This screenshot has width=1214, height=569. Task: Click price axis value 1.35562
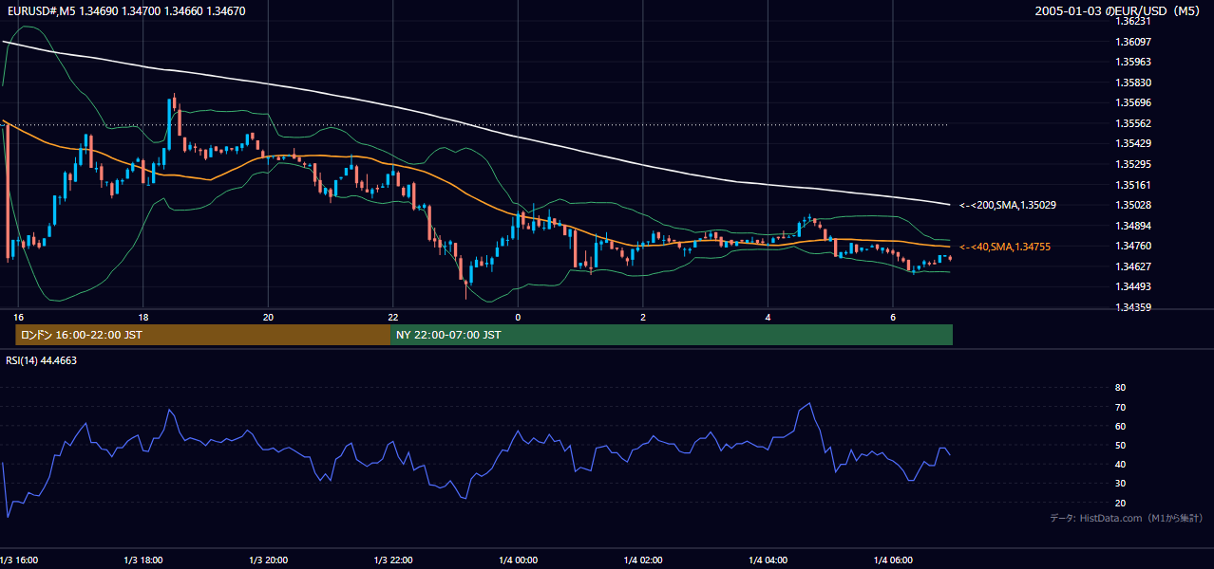(1132, 123)
